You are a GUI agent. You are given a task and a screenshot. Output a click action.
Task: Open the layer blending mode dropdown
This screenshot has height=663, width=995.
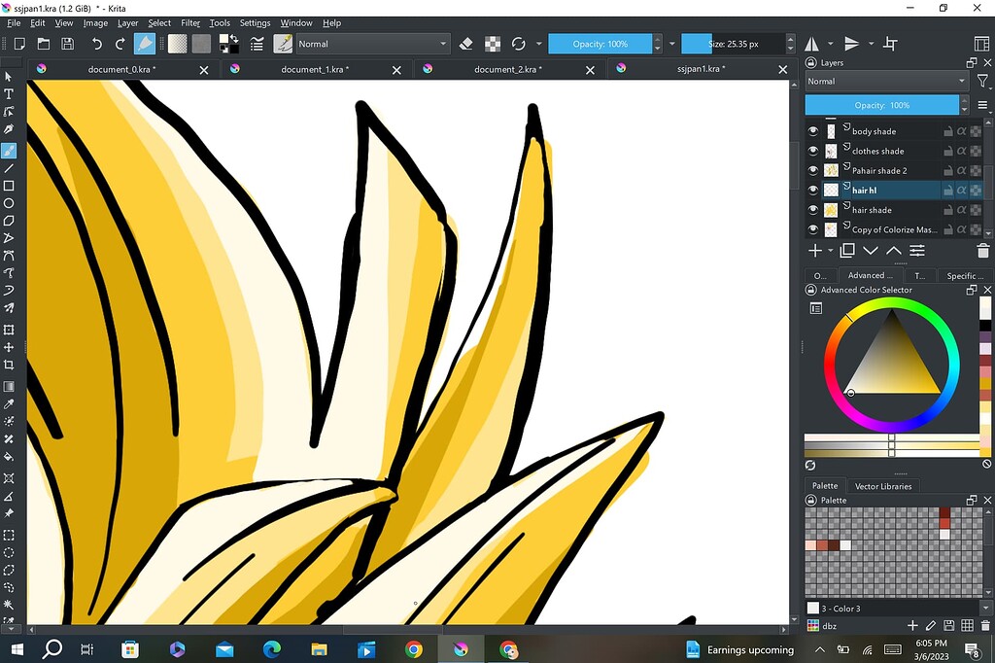point(886,82)
